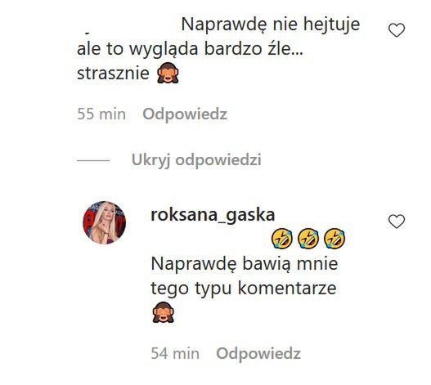Open roksana_gaska's profile picture
The height and width of the screenshot is (385, 431).
105,222
